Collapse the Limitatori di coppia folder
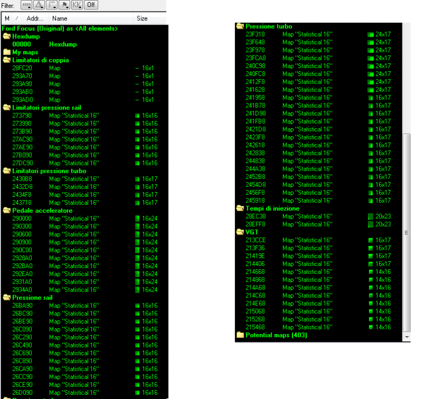Screen dimensions: 445x399 coord(7,60)
